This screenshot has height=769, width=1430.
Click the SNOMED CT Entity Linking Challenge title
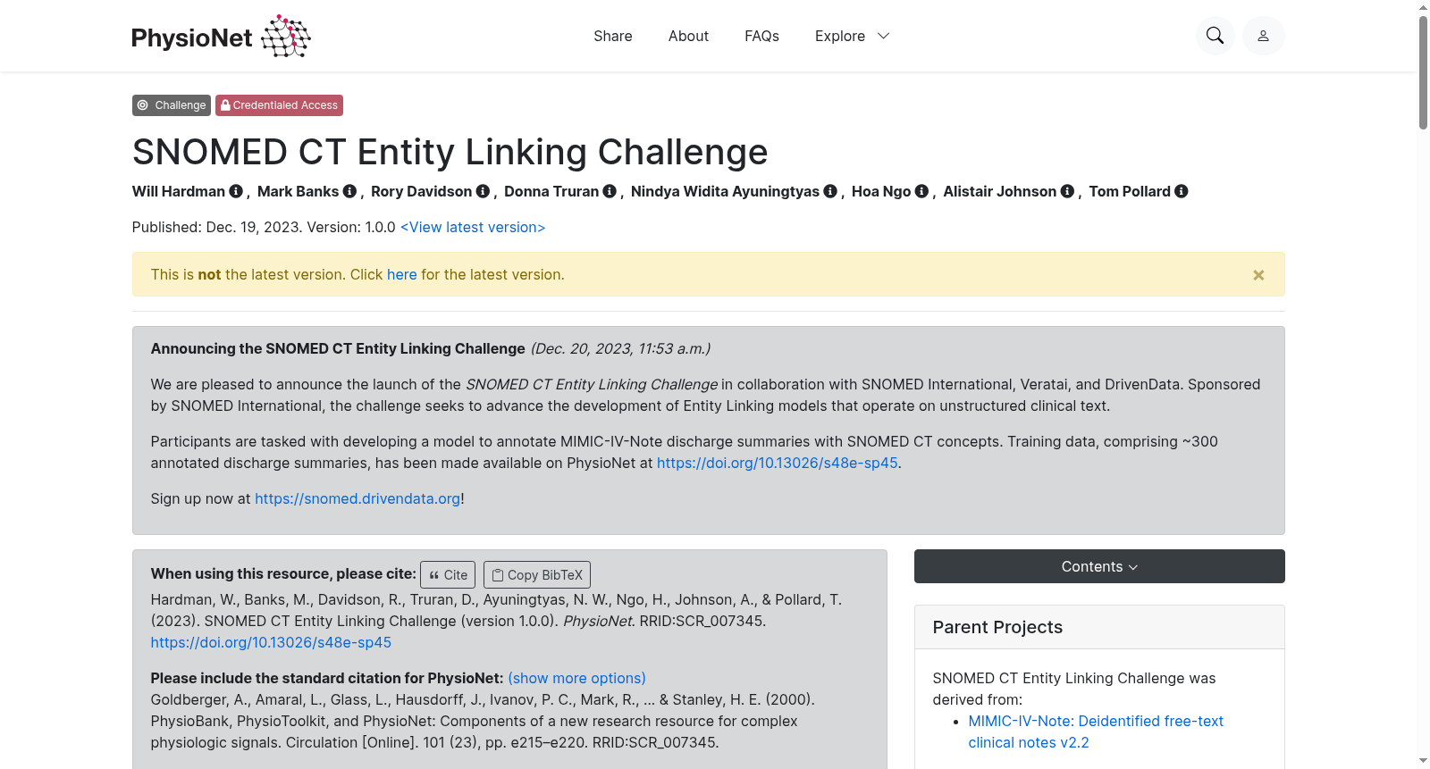(x=450, y=152)
